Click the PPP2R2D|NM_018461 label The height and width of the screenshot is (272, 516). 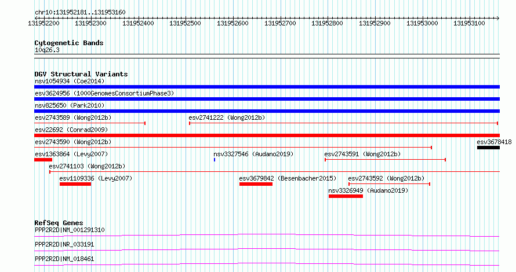click(64, 259)
